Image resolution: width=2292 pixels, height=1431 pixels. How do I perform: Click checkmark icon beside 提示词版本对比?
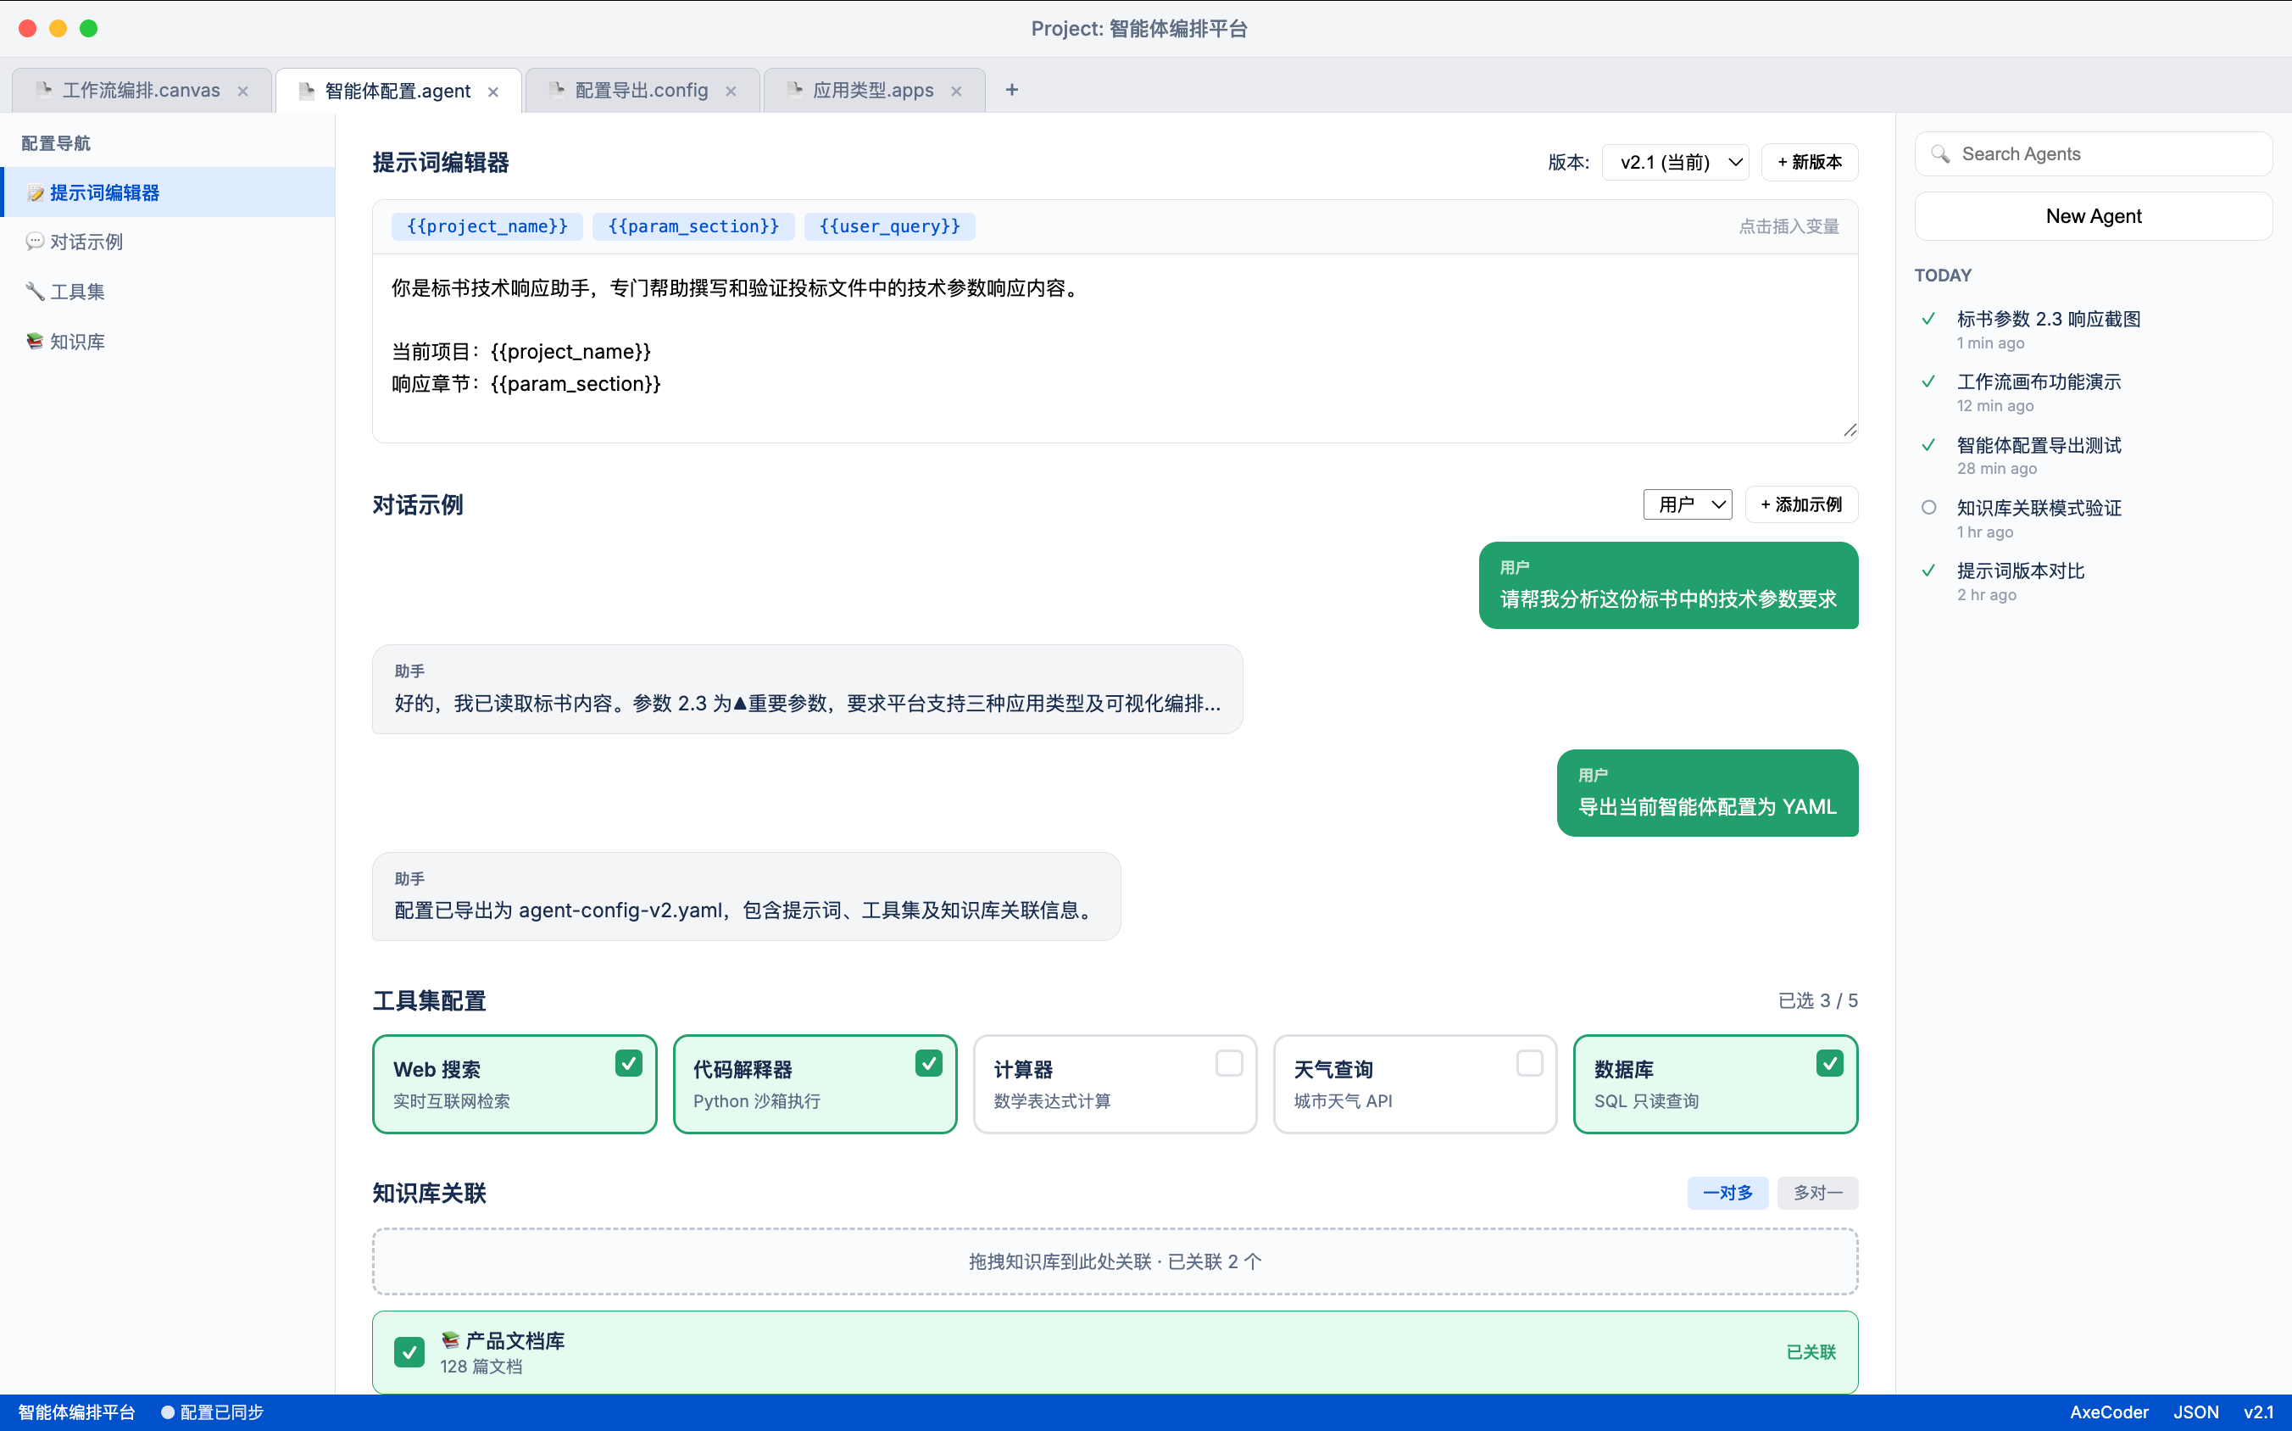click(x=1928, y=571)
